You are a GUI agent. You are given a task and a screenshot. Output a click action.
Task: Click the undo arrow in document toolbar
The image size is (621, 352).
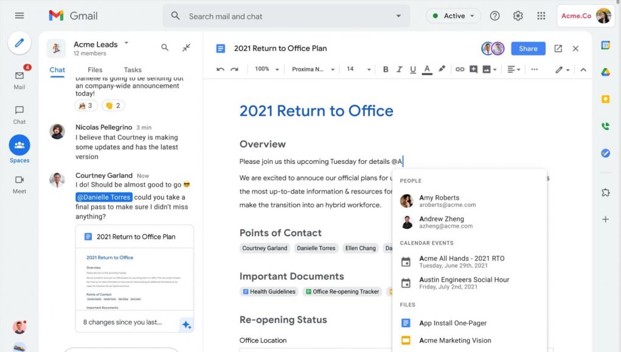220,69
